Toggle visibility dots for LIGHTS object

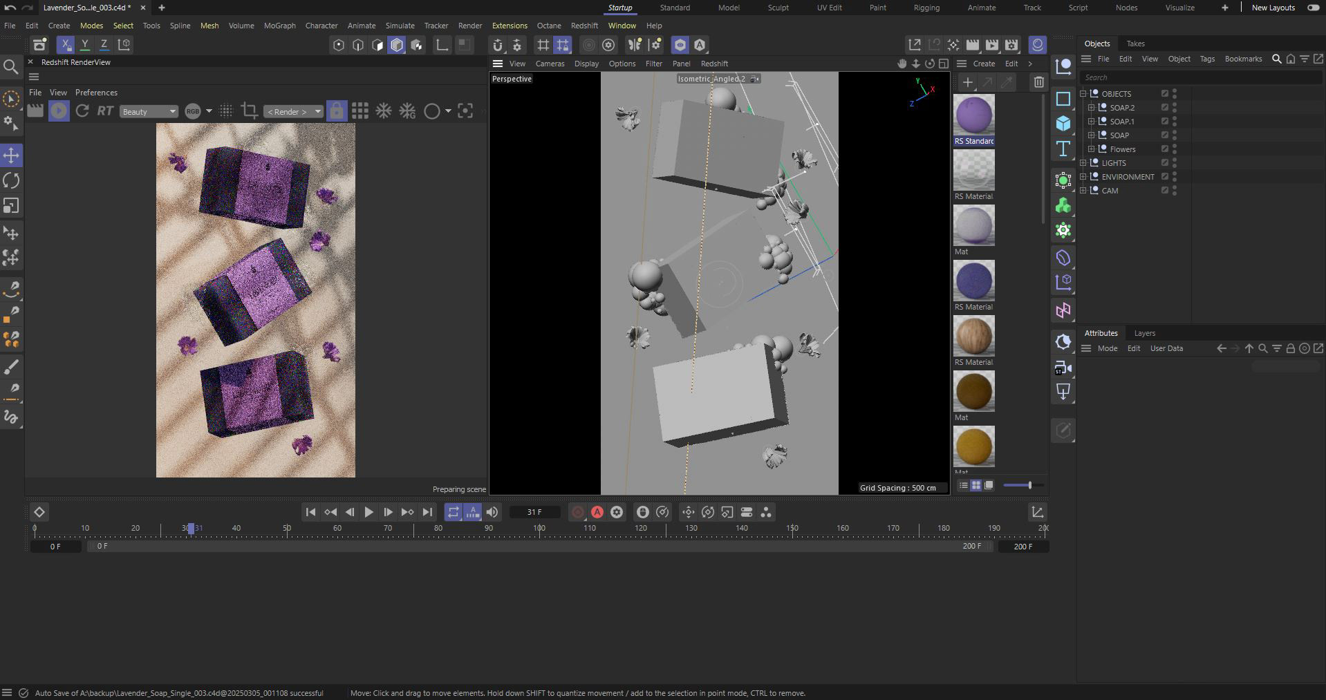[1175, 163]
